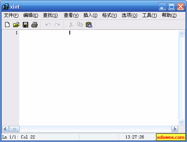Image resolution: width=187 pixels, height=142 pixels.
Task: Open the 工具(T) menu
Action: point(149,15)
